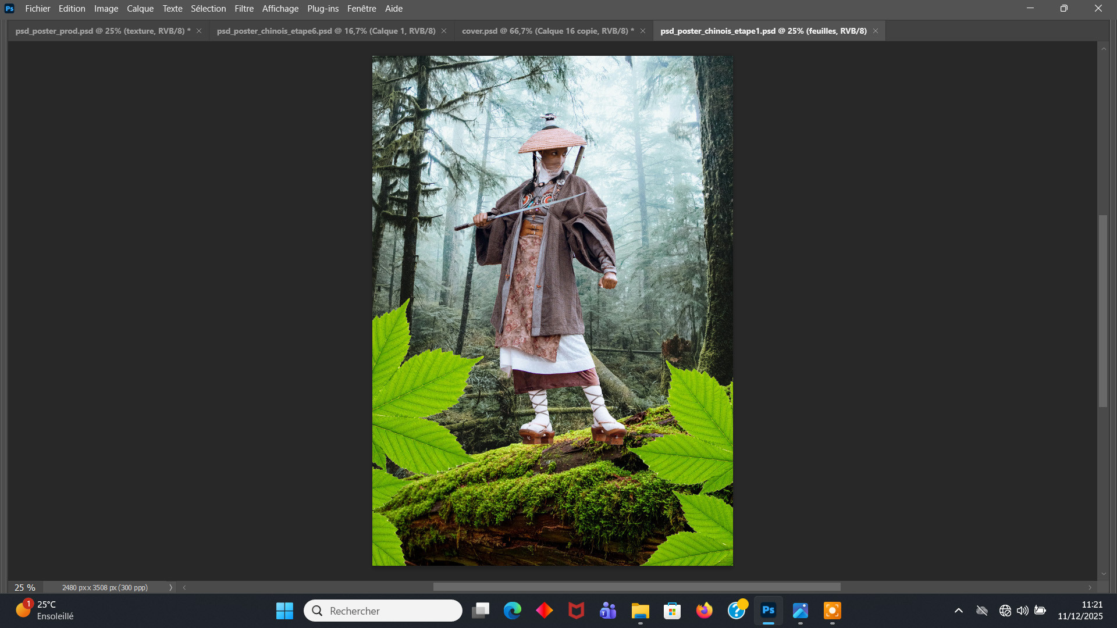This screenshot has width=1117, height=628.
Task: Open the Fichier menu
Action: pos(38,9)
